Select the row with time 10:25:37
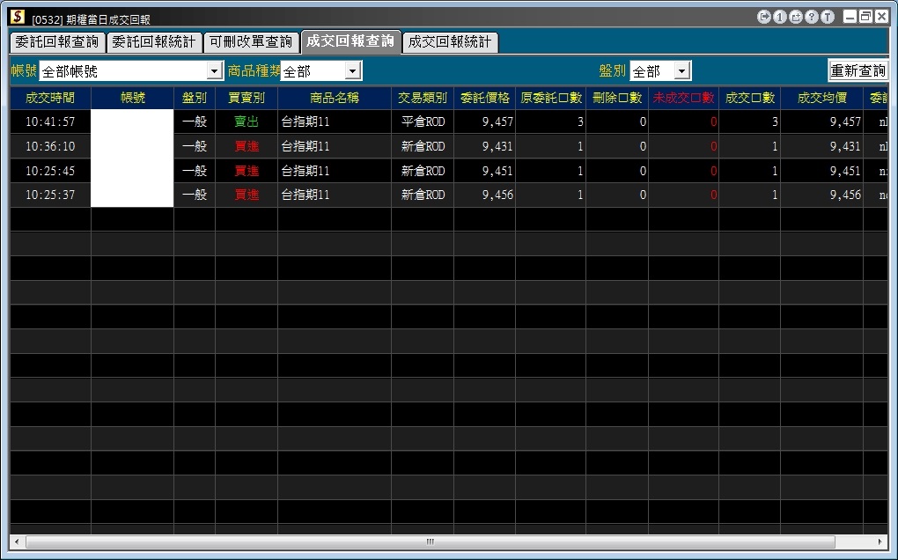The width and height of the screenshot is (898, 560). tap(448, 195)
